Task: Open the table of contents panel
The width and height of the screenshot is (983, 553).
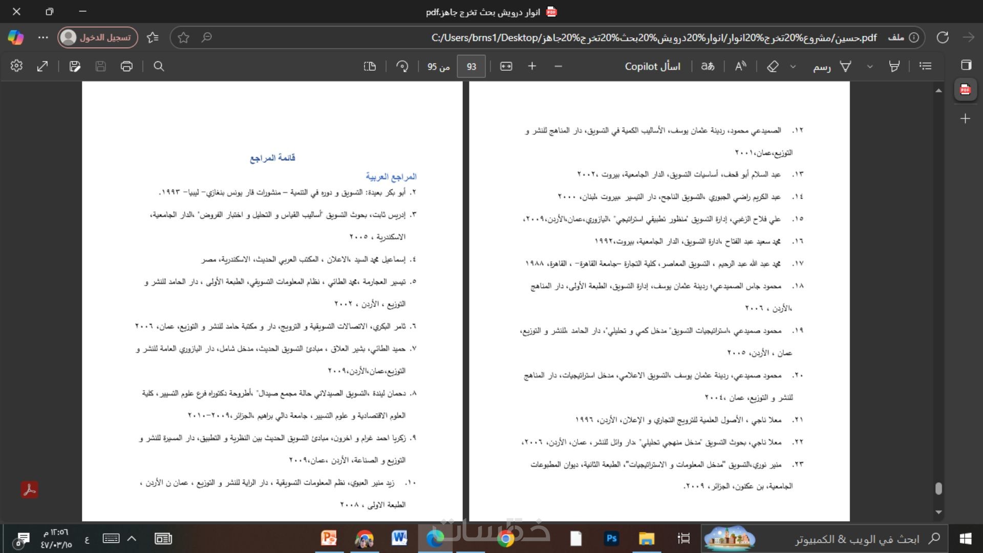Action: [925, 66]
